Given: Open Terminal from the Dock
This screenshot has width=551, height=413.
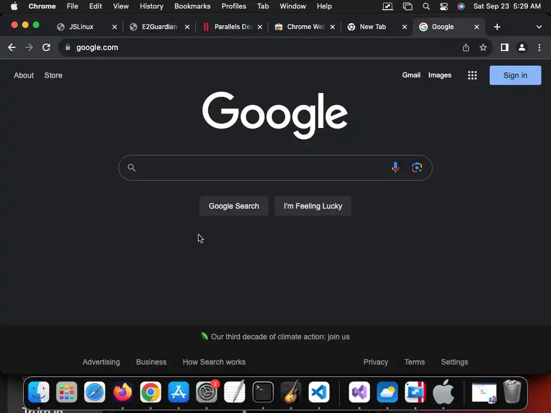Looking at the screenshot, I should [x=263, y=392].
